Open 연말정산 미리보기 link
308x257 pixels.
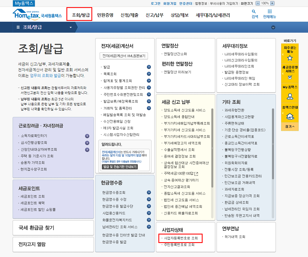[177, 72]
